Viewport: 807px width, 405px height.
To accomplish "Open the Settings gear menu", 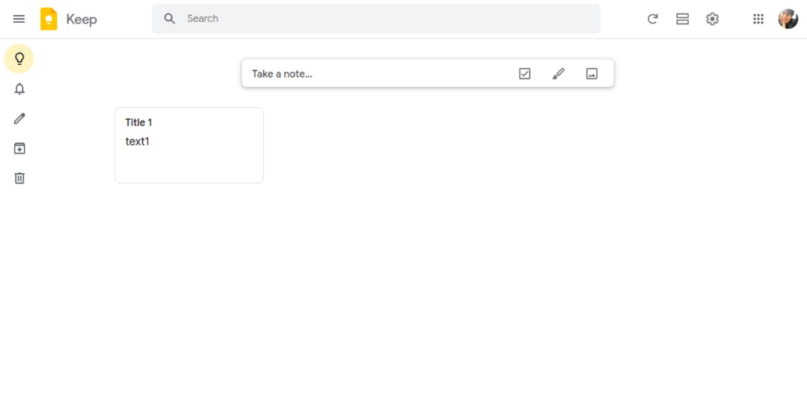I will pos(712,19).
